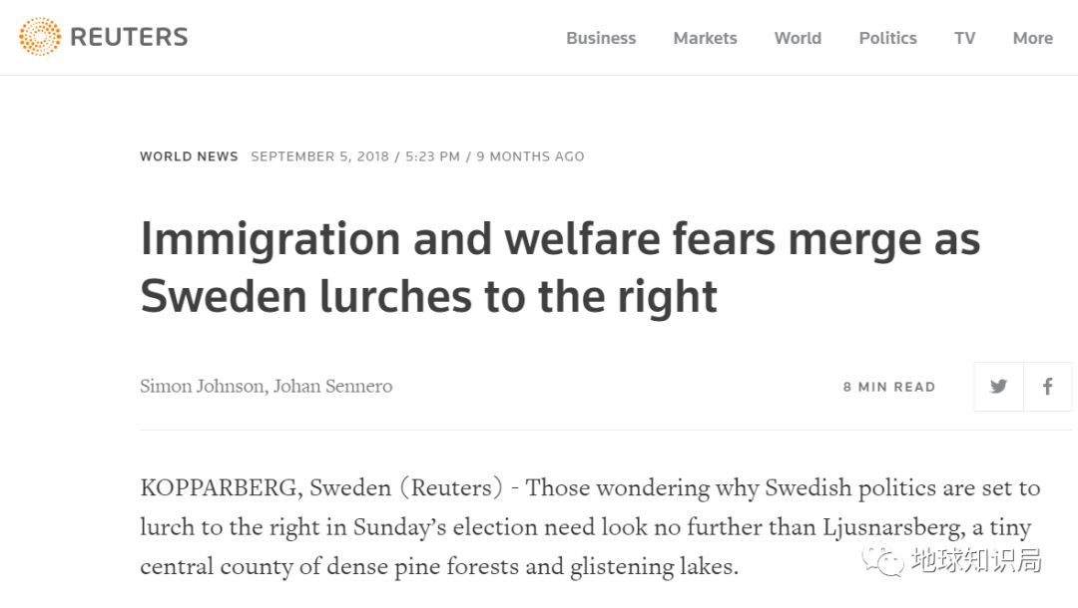Click the 9 MONTHS AGO timestamp
The height and width of the screenshot is (608, 1078).
(x=530, y=156)
